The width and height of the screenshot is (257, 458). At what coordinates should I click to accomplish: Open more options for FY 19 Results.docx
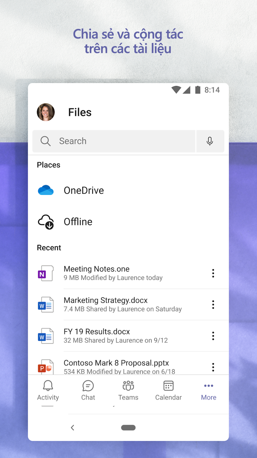(x=213, y=336)
